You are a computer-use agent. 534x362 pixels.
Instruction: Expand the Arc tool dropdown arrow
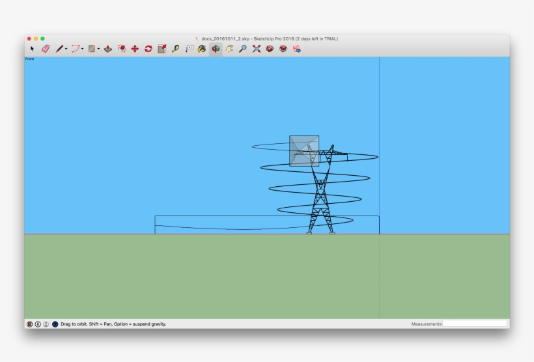pyautogui.click(x=83, y=49)
